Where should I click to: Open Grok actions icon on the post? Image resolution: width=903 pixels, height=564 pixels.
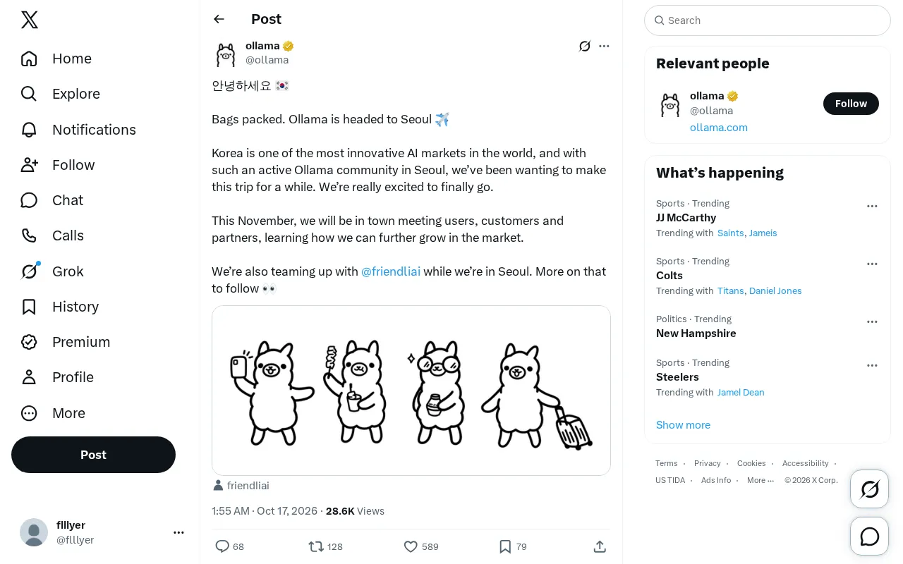click(585, 47)
